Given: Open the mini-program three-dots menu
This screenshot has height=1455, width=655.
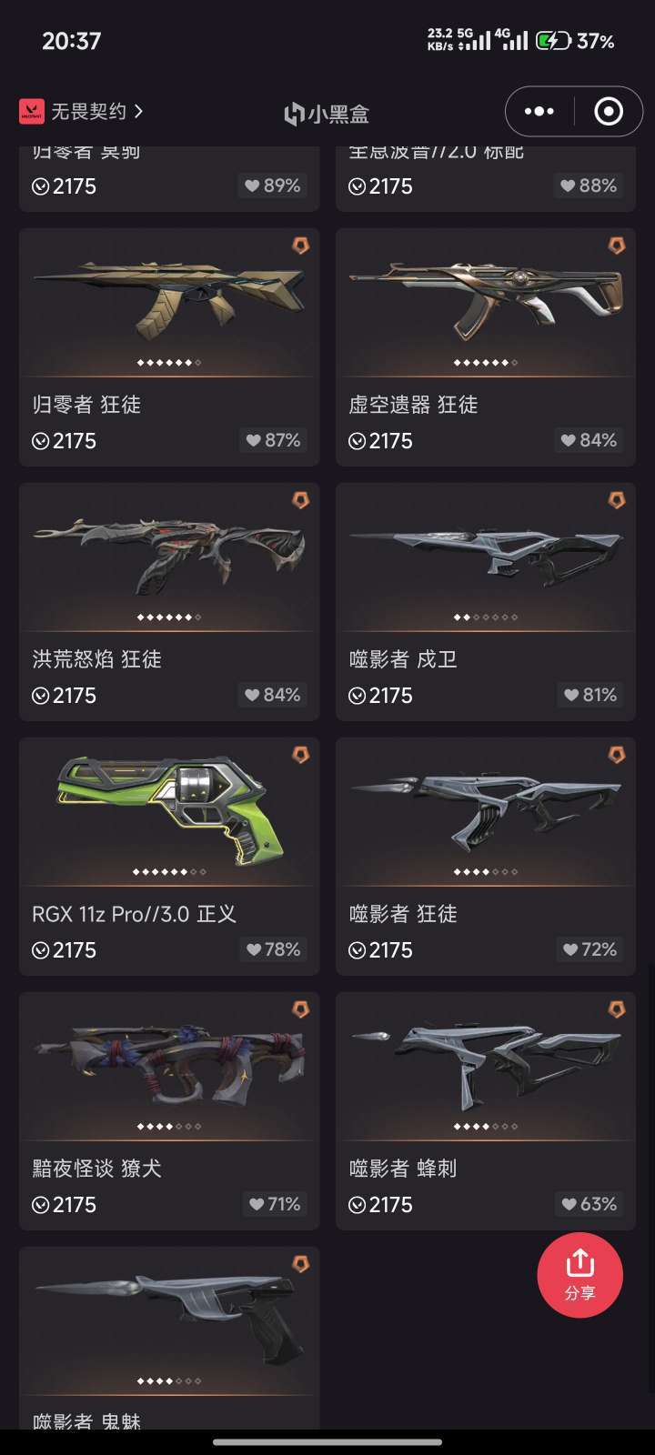Looking at the screenshot, I should [539, 111].
